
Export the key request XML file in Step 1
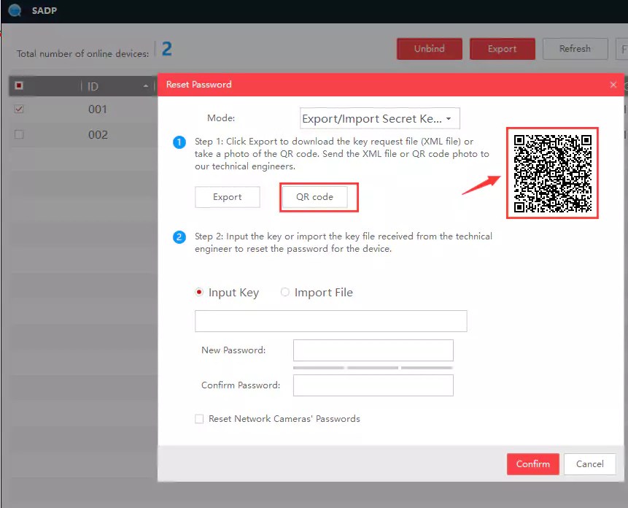click(227, 196)
